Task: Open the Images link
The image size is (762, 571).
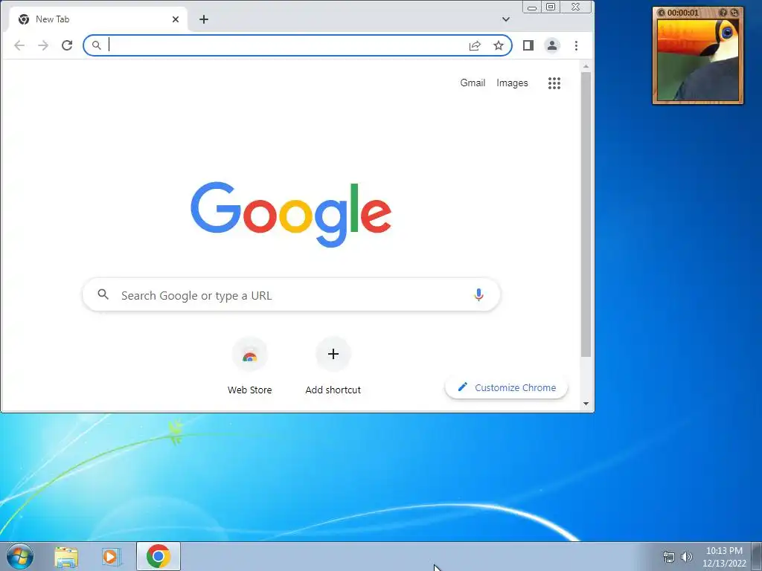Action: tap(512, 83)
